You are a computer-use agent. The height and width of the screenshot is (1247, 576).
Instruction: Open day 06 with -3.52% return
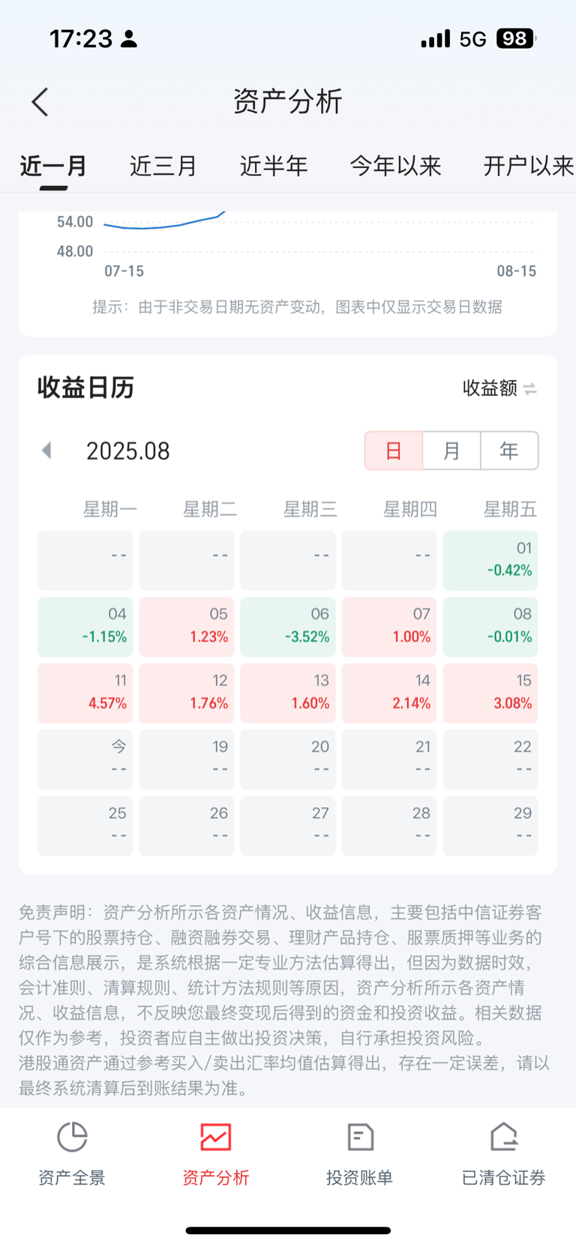(288, 627)
